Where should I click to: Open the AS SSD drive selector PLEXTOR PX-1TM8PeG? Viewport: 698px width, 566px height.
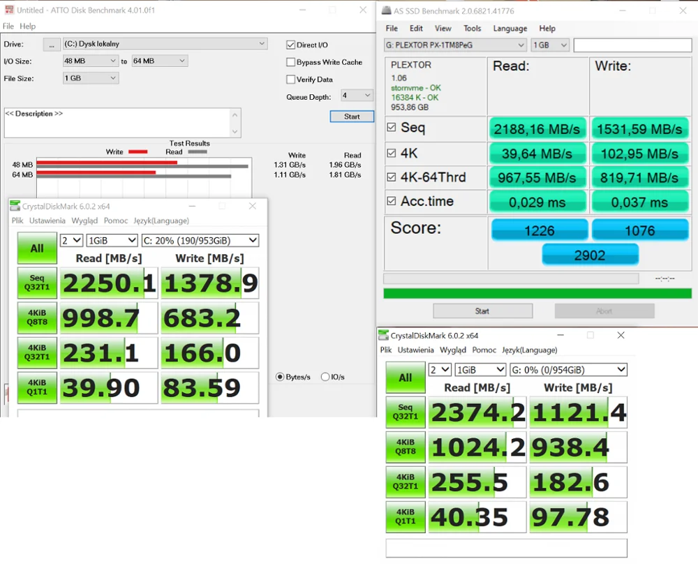click(455, 45)
